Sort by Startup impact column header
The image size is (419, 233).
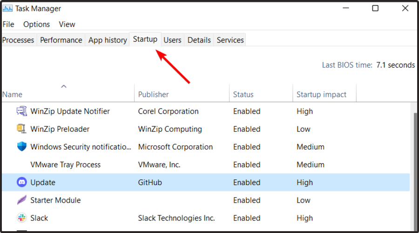[321, 95]
